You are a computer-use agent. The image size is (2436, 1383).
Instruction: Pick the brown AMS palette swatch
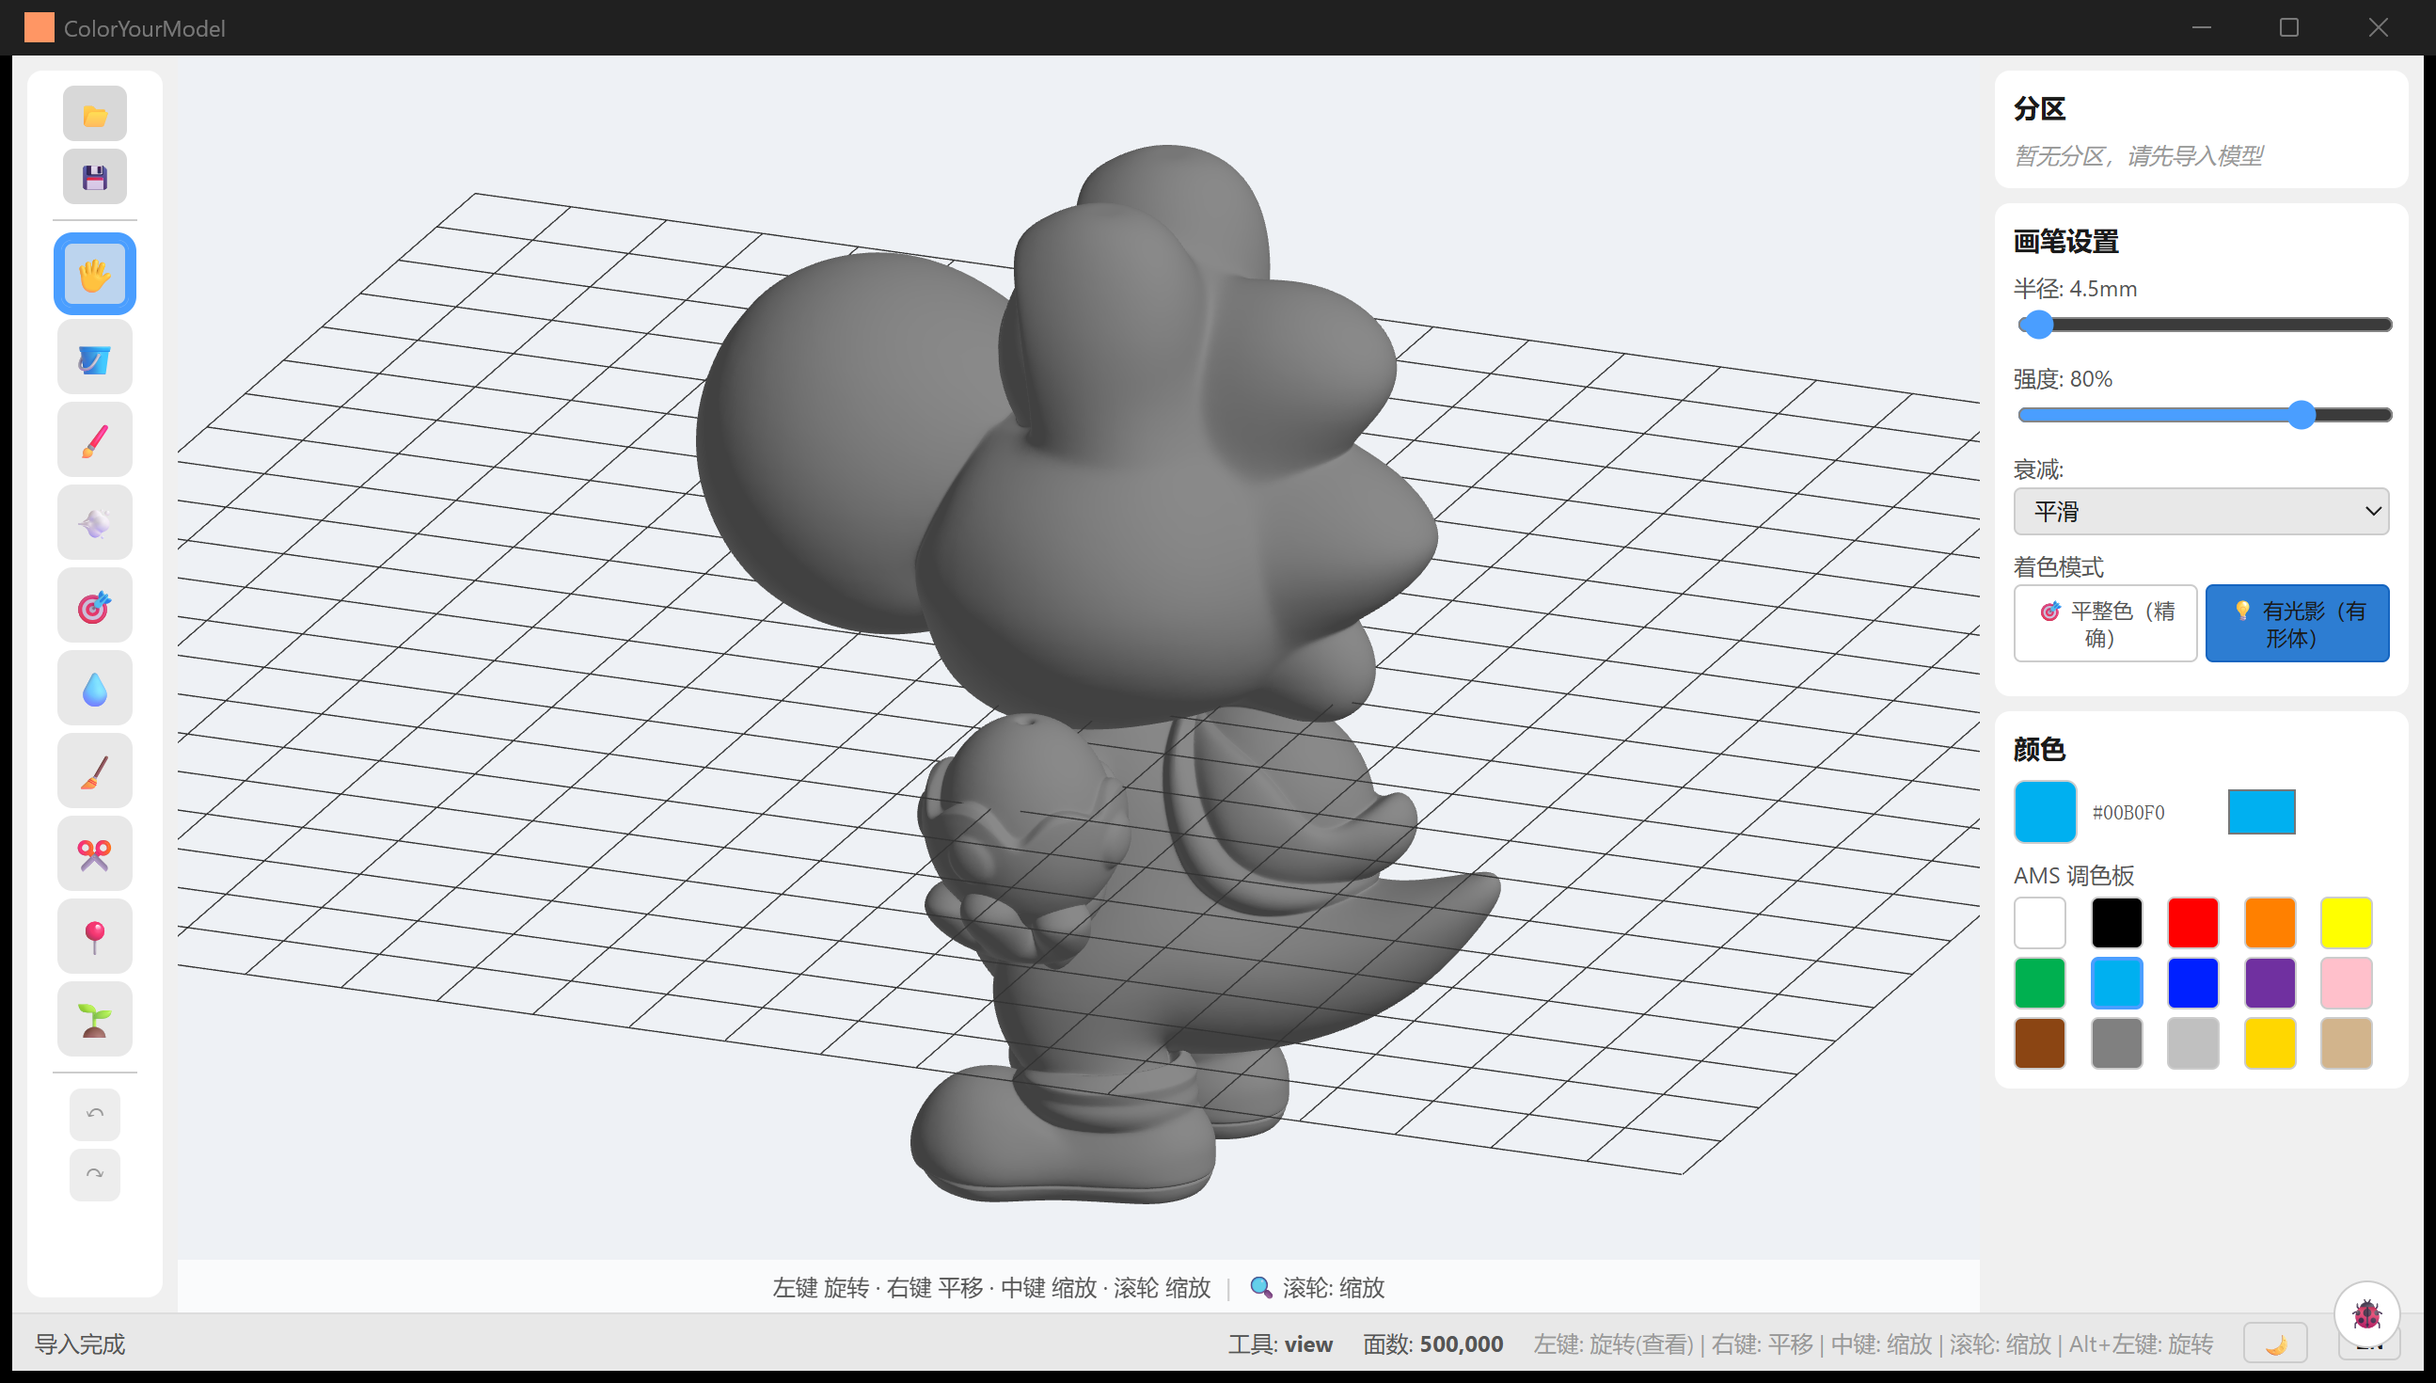click(2039, 1043)
